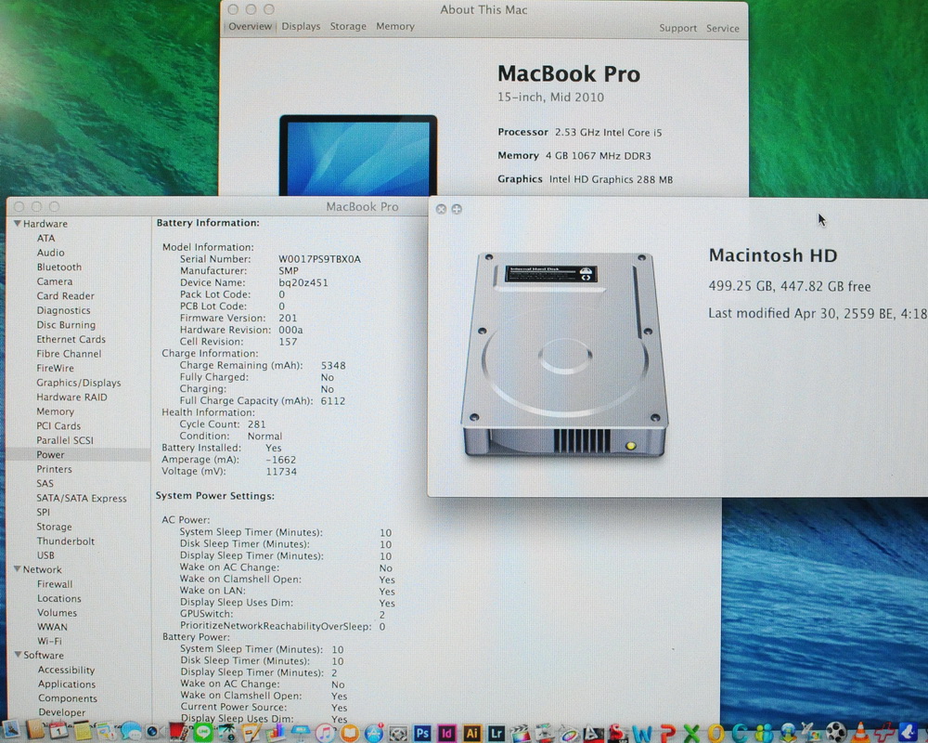Select SATA/SATA Express in the sidebar

[x=82, y=499]
